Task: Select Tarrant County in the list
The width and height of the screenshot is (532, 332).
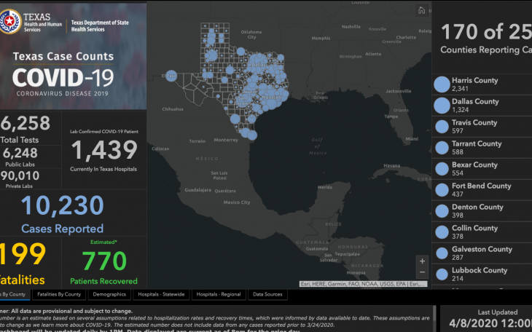Action: [477, 148]
